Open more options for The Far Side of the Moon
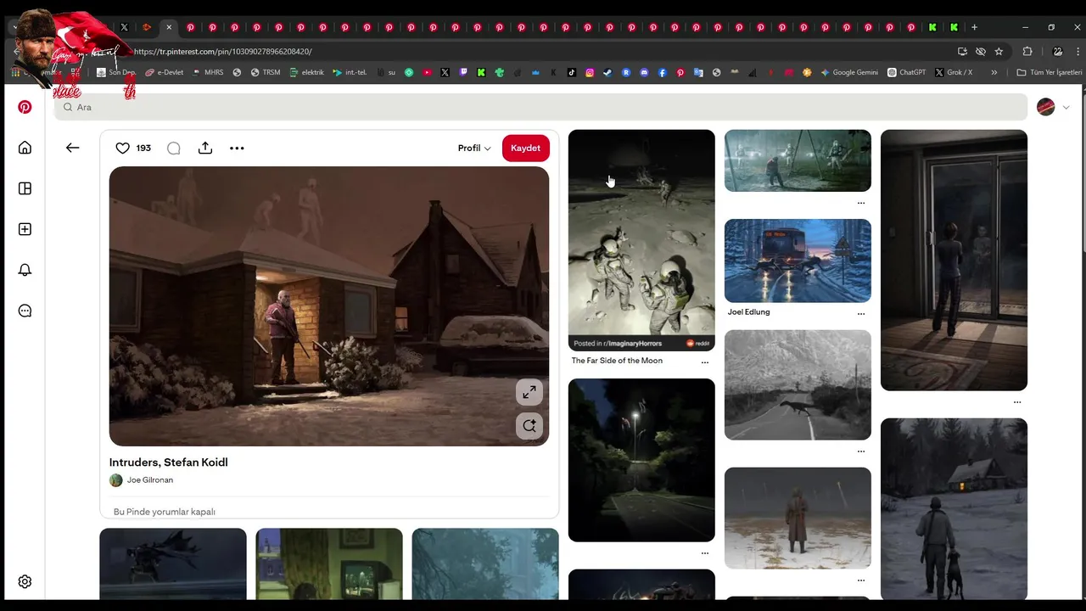The height and width of the screenshot is (611, 1086). tap(704, 362)
